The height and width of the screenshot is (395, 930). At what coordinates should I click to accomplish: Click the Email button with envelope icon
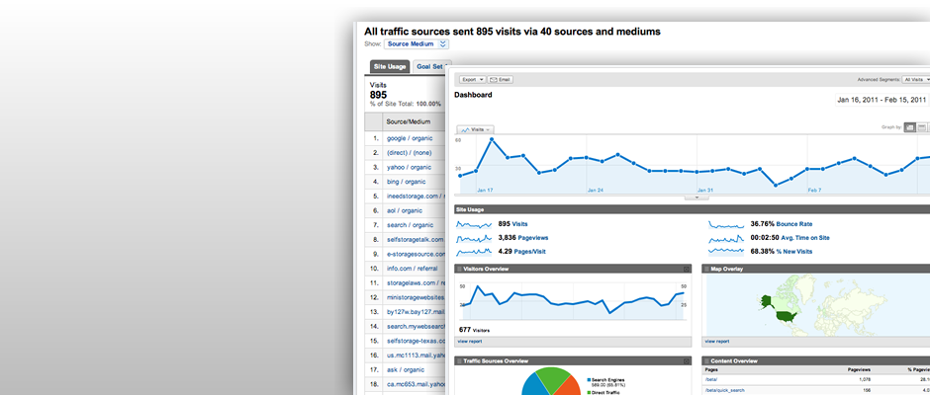[501, 79]
